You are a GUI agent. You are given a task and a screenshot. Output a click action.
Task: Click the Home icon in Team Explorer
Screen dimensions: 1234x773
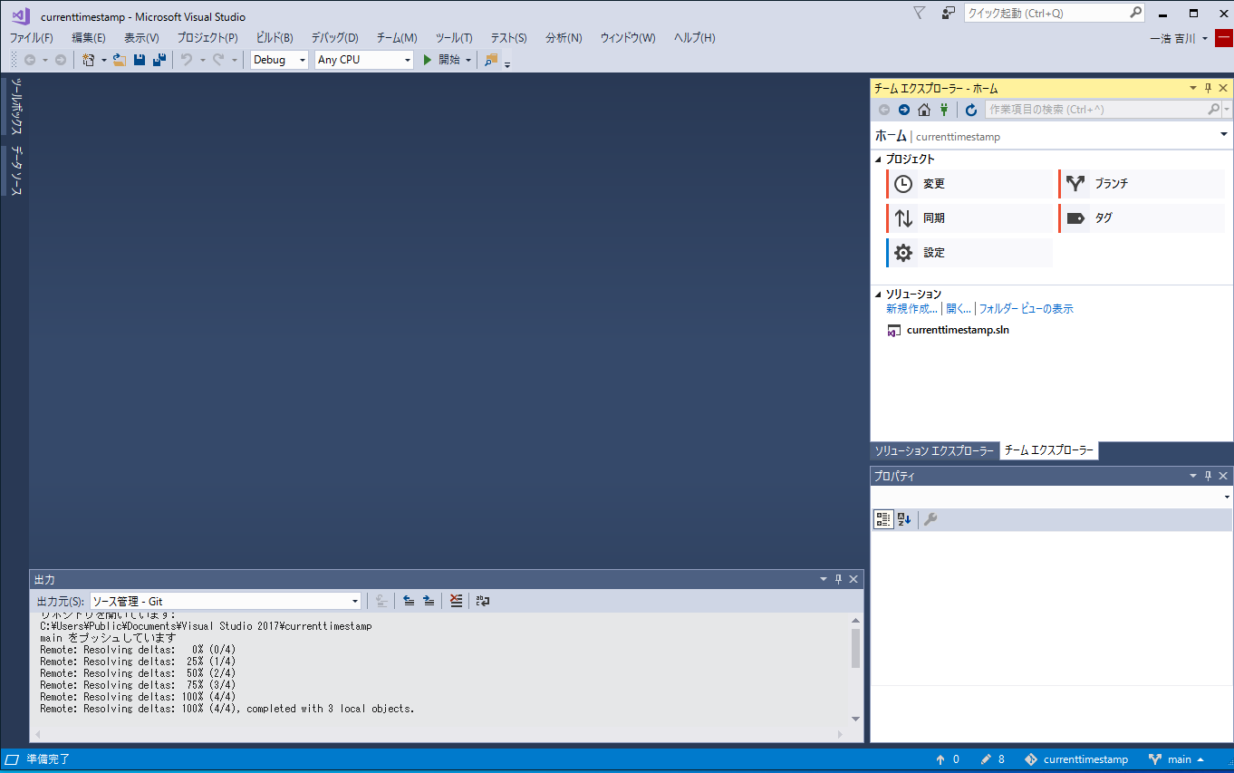tap(923, 110)
